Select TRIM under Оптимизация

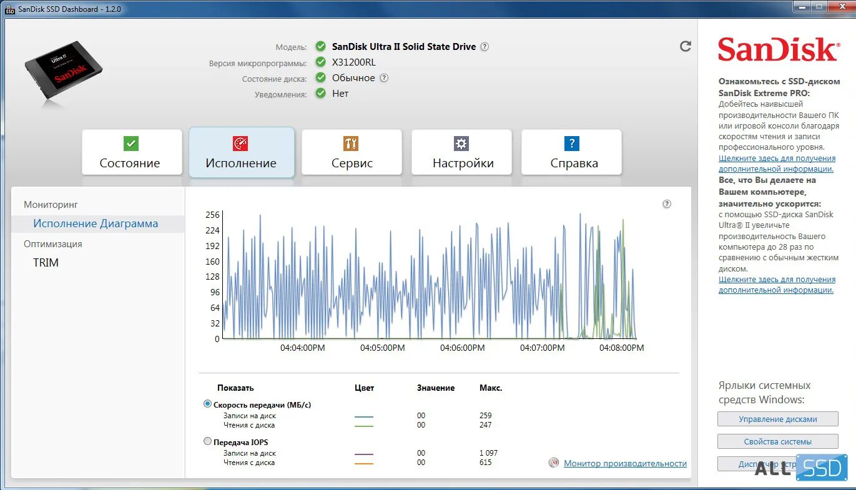46,263
